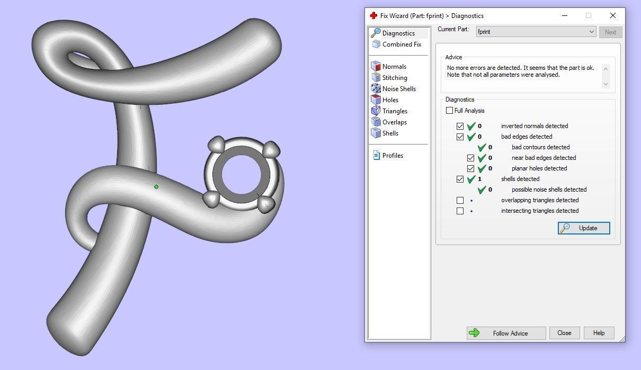Select the Triangles page

coord(395,111)
